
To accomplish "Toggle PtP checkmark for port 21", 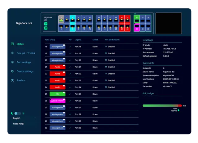I will coord(70,67).
